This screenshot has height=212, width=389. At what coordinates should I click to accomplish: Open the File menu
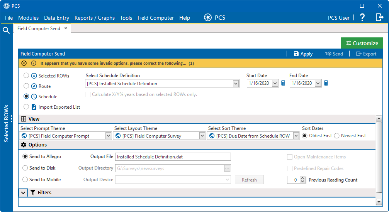click(x=9, y=18)
